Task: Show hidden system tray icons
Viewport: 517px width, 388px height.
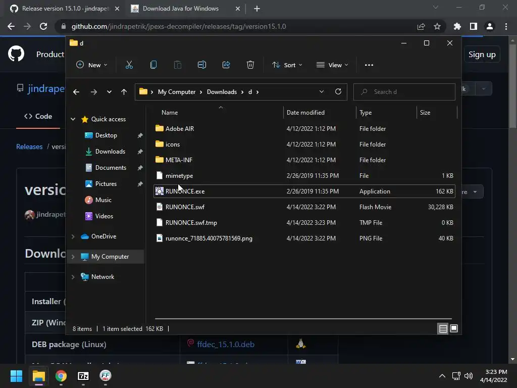Action: [x=442, y=376]
